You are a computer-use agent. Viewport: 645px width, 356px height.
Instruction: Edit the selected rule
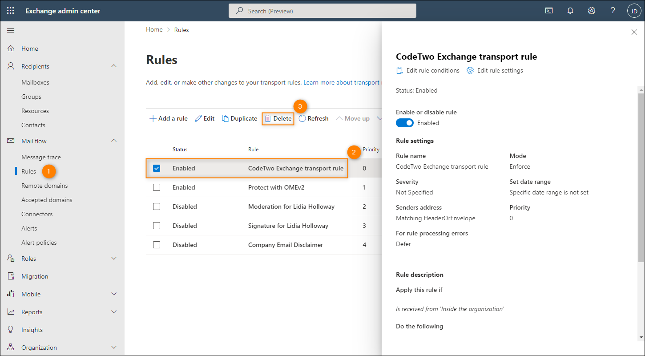[205, 118]
